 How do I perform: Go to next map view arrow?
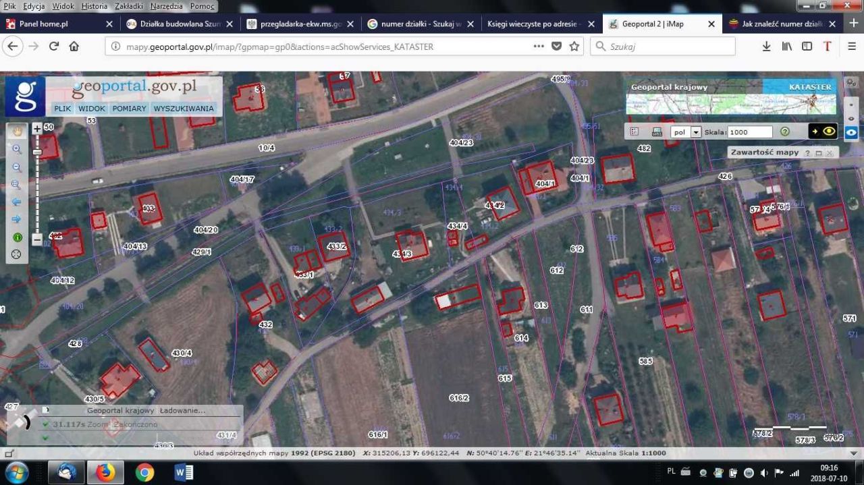[x=17, y=219]
